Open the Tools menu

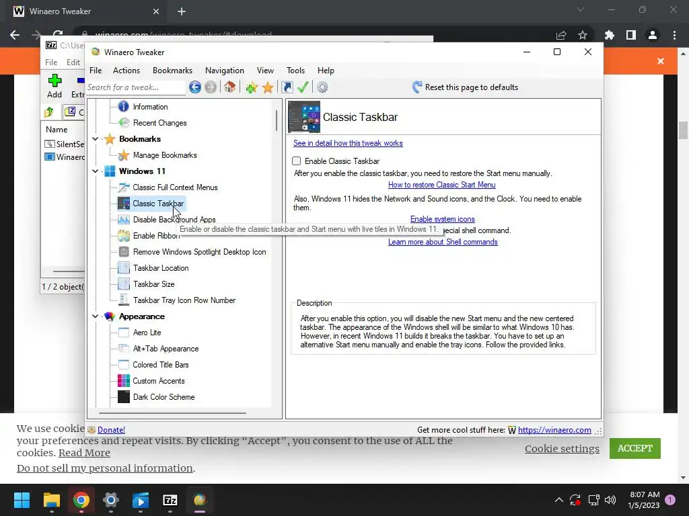(x=296, y=70)
